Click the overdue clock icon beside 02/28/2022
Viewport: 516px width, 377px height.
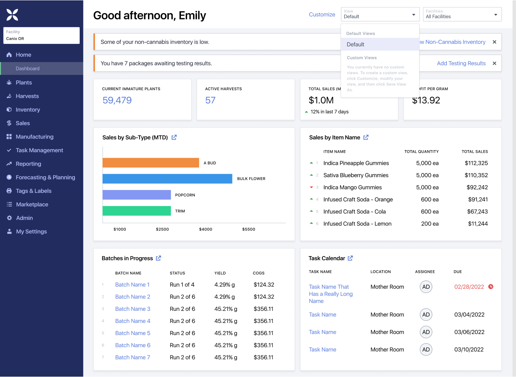[x=491, y=287]
